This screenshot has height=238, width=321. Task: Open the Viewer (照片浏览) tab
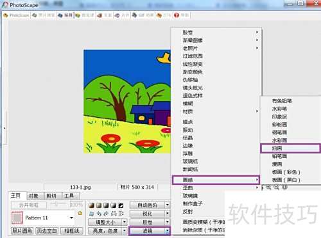pos(43,15)
